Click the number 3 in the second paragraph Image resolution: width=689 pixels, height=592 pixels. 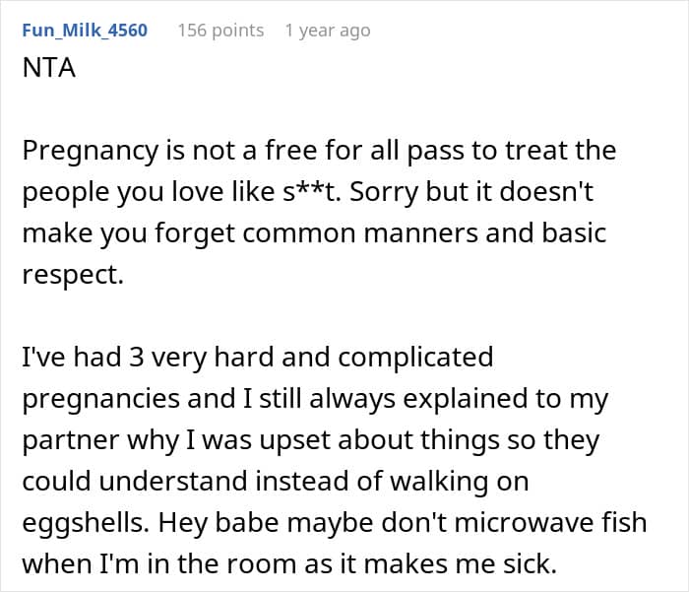click(136, 357)
